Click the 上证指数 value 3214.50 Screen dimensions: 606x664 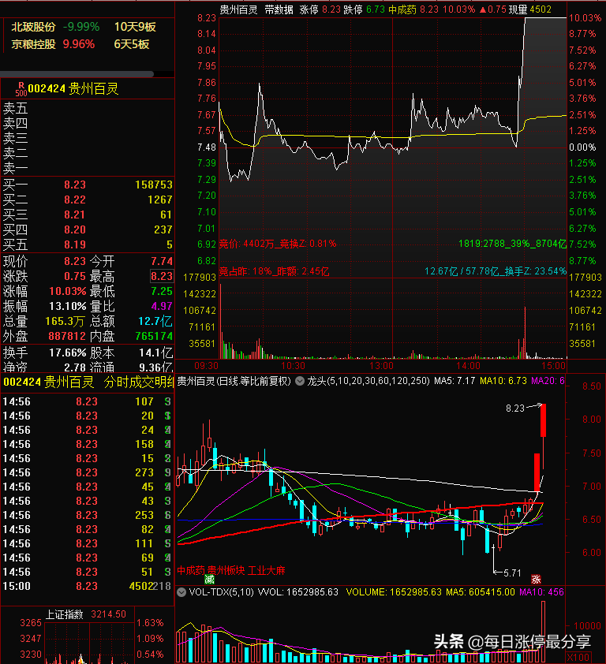108,614
